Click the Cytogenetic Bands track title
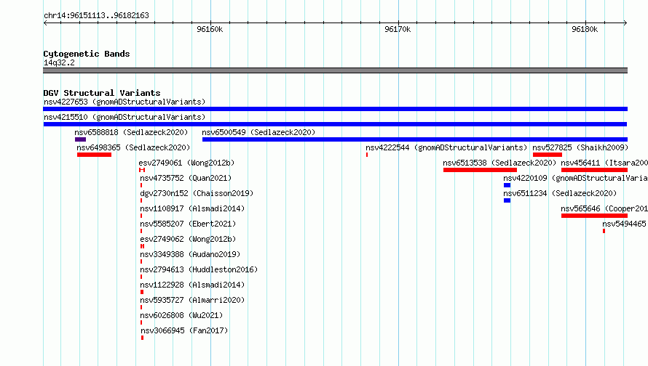 (x=87, y=54)
